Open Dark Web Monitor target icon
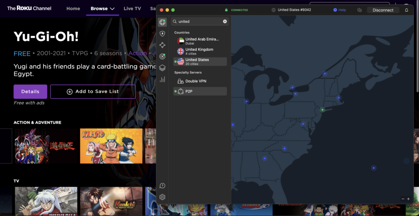Screen dimensions: 419x216 point(162,56)
